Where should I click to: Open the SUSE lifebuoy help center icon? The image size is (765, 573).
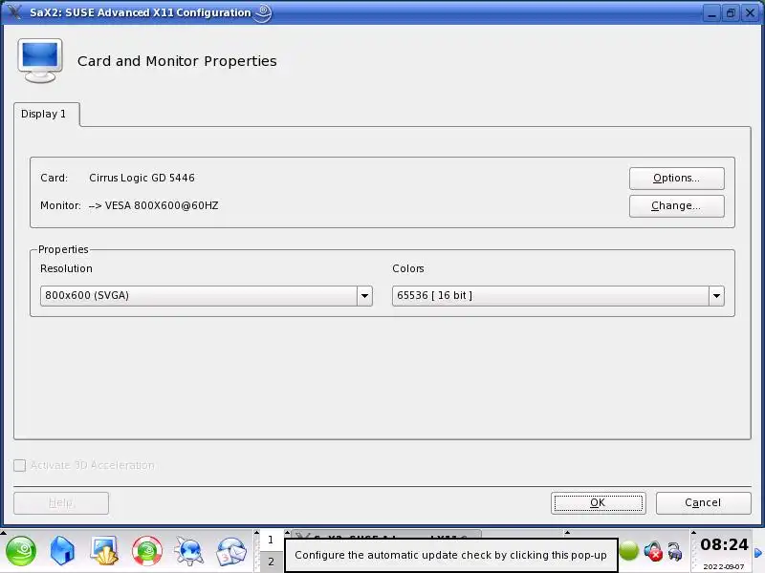pos(147,551)
